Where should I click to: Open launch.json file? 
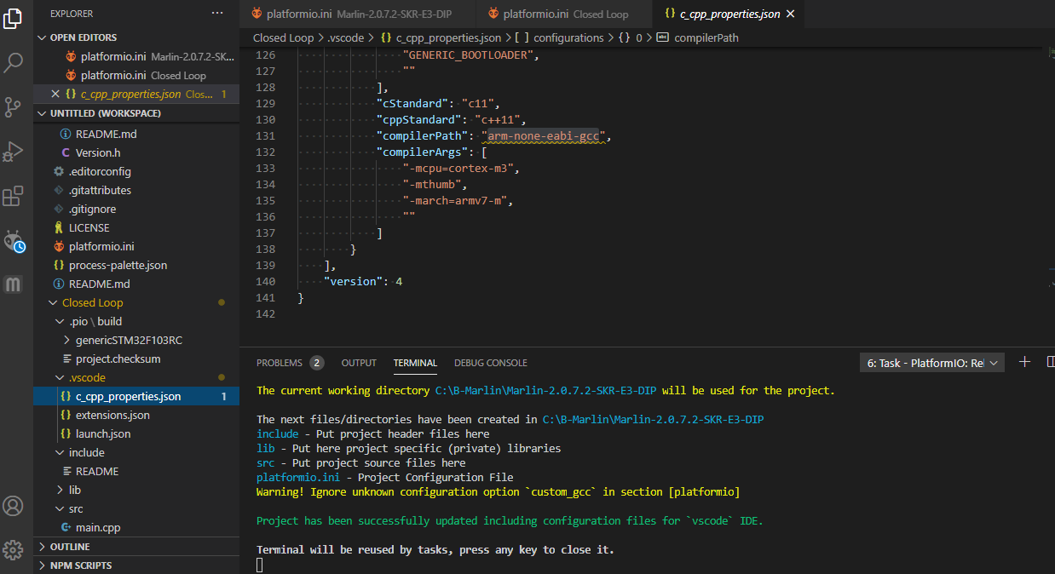[136, 433]
